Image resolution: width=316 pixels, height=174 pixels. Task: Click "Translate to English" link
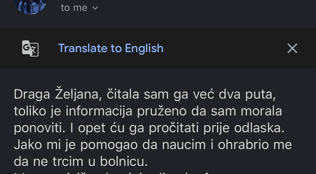point(111,48)
